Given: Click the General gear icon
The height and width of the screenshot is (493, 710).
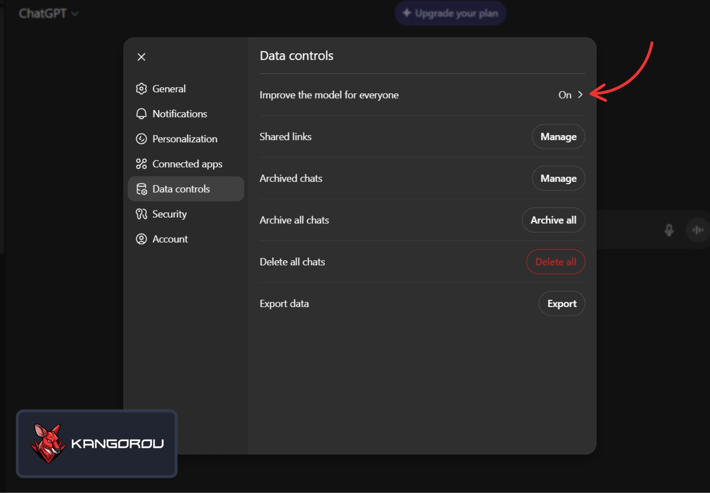Looking at the screenshot, I should pos(142,89).
